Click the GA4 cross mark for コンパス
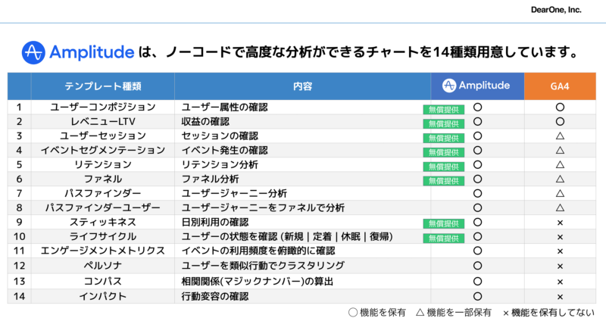 click(560, 282)
